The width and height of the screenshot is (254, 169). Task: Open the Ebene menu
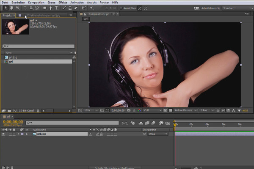(51, 3)
